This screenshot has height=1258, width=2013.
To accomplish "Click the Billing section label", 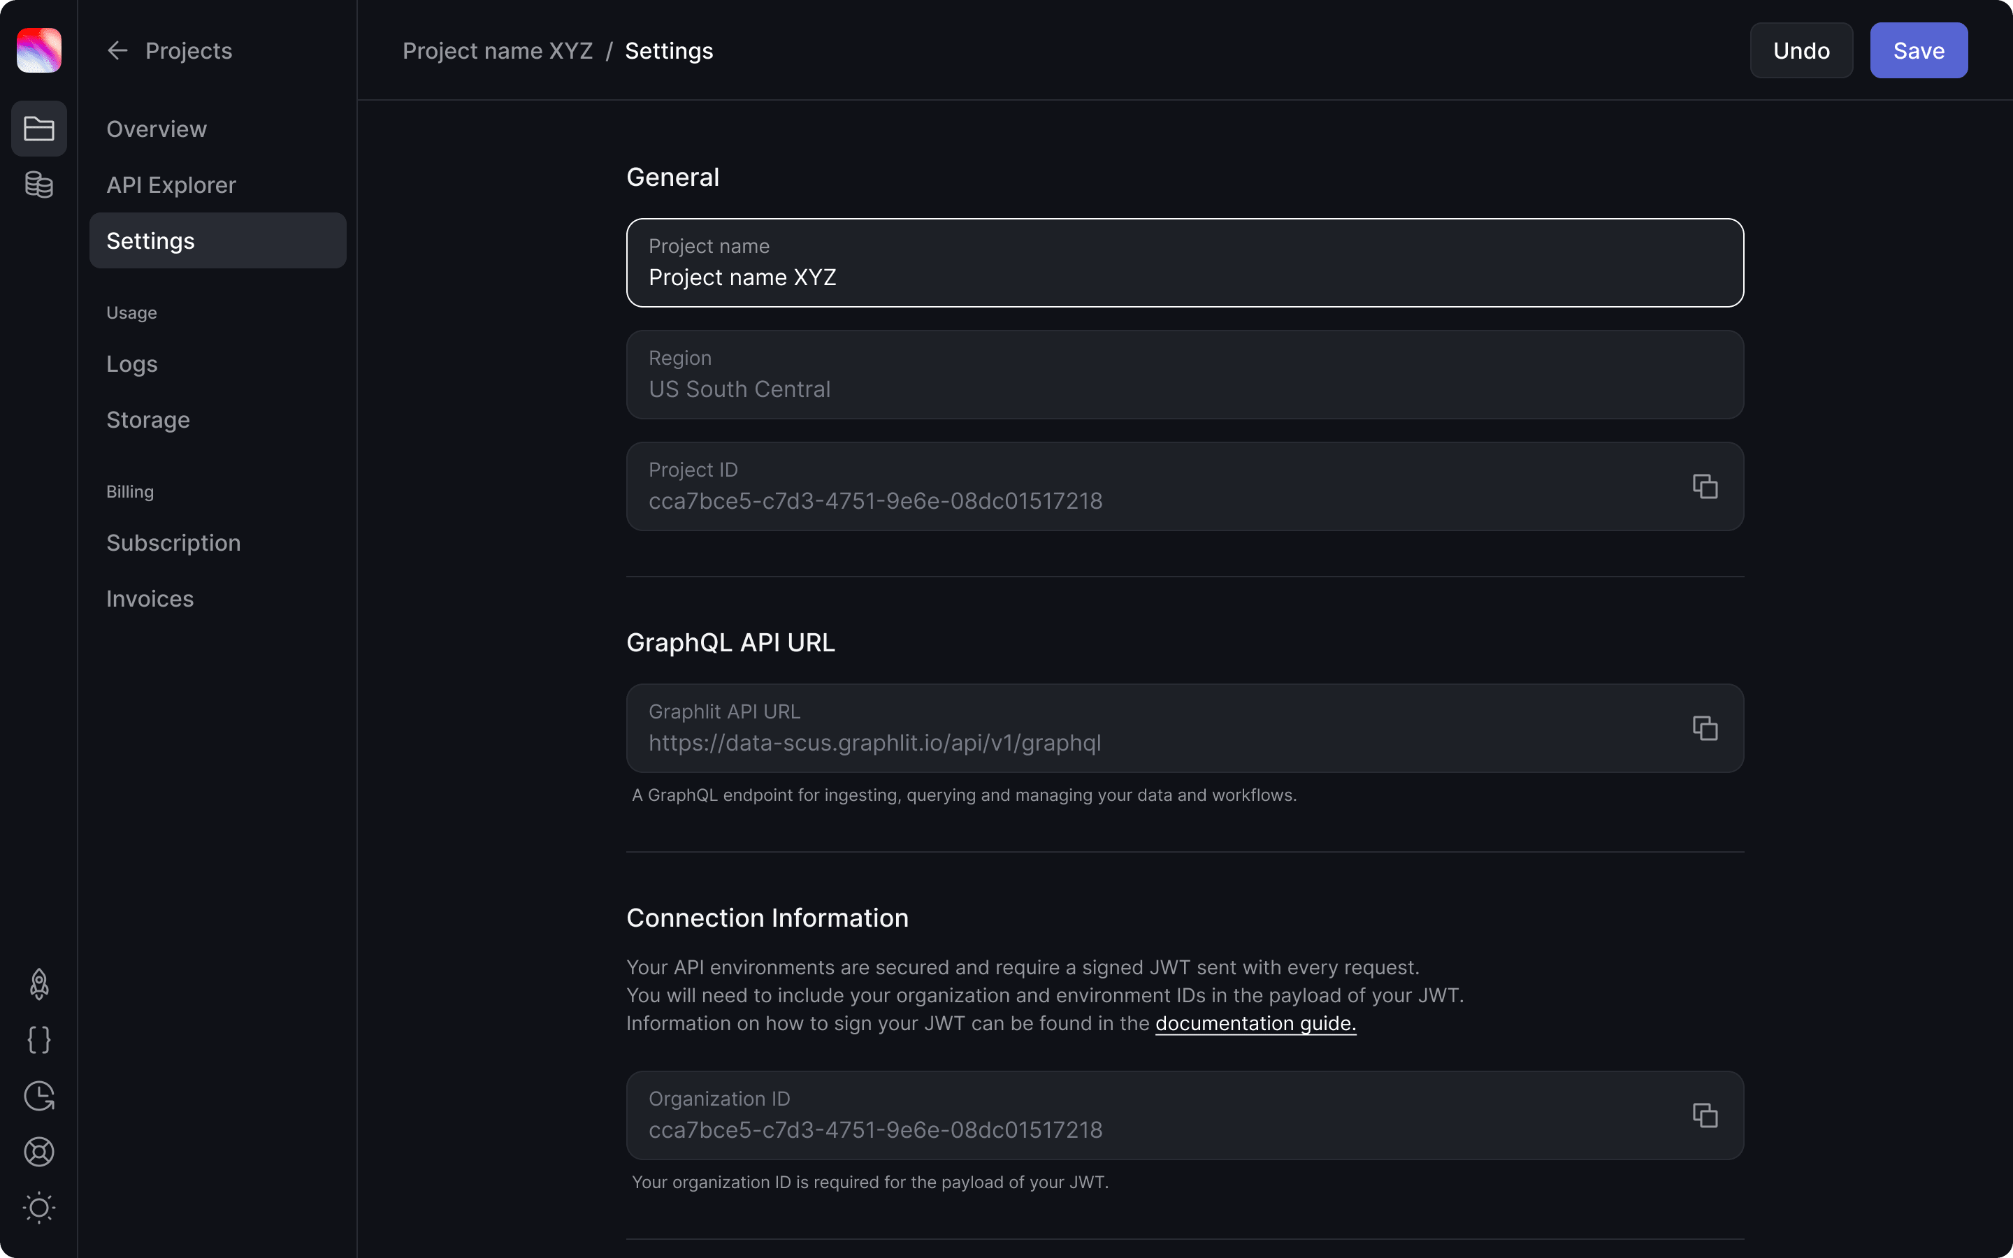I will pyautogui.click(x=130, y=492).
